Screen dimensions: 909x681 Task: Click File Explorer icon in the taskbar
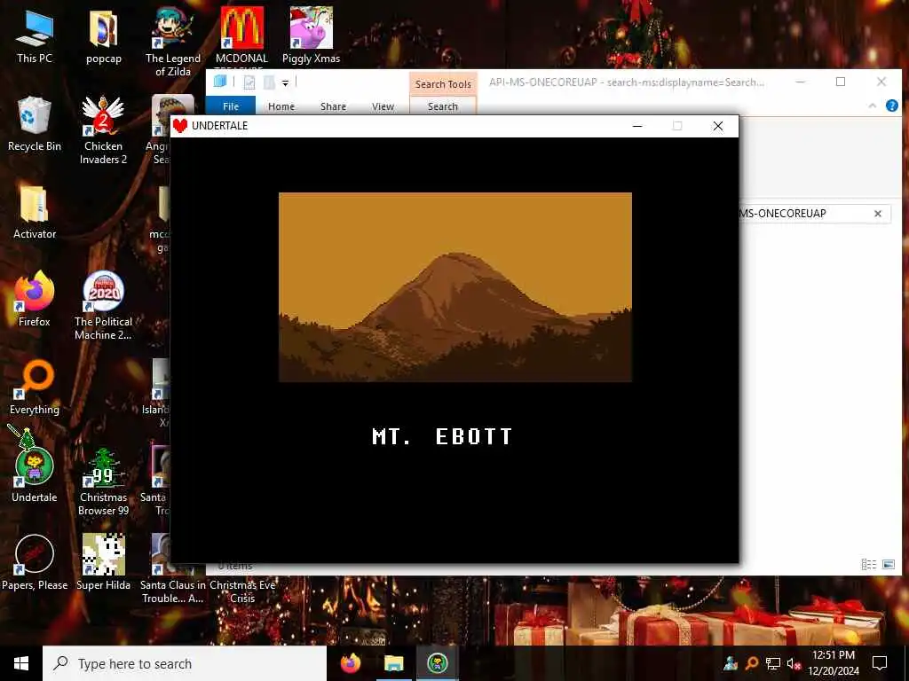click(393, 663)
